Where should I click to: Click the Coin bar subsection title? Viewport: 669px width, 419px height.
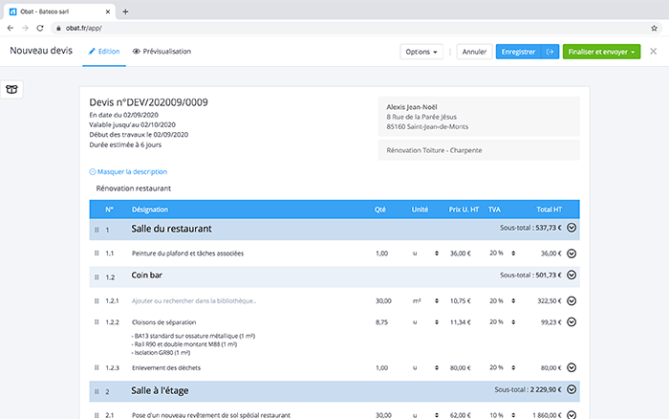[147, 276]
